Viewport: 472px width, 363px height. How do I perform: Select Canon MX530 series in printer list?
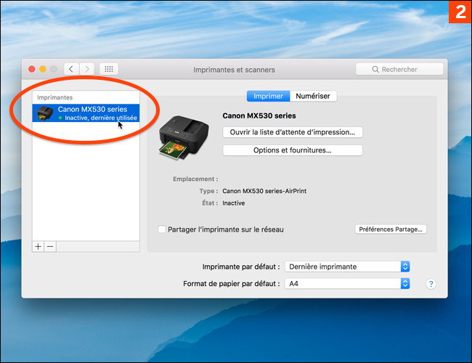[92, 109]
